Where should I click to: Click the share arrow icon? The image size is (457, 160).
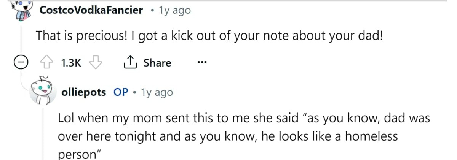(130, 62)
